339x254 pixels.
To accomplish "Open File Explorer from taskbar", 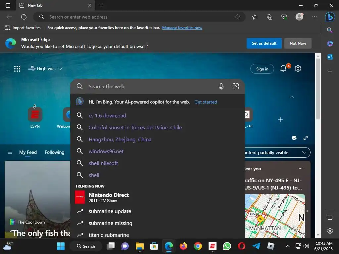I will (x=139, y=246).
